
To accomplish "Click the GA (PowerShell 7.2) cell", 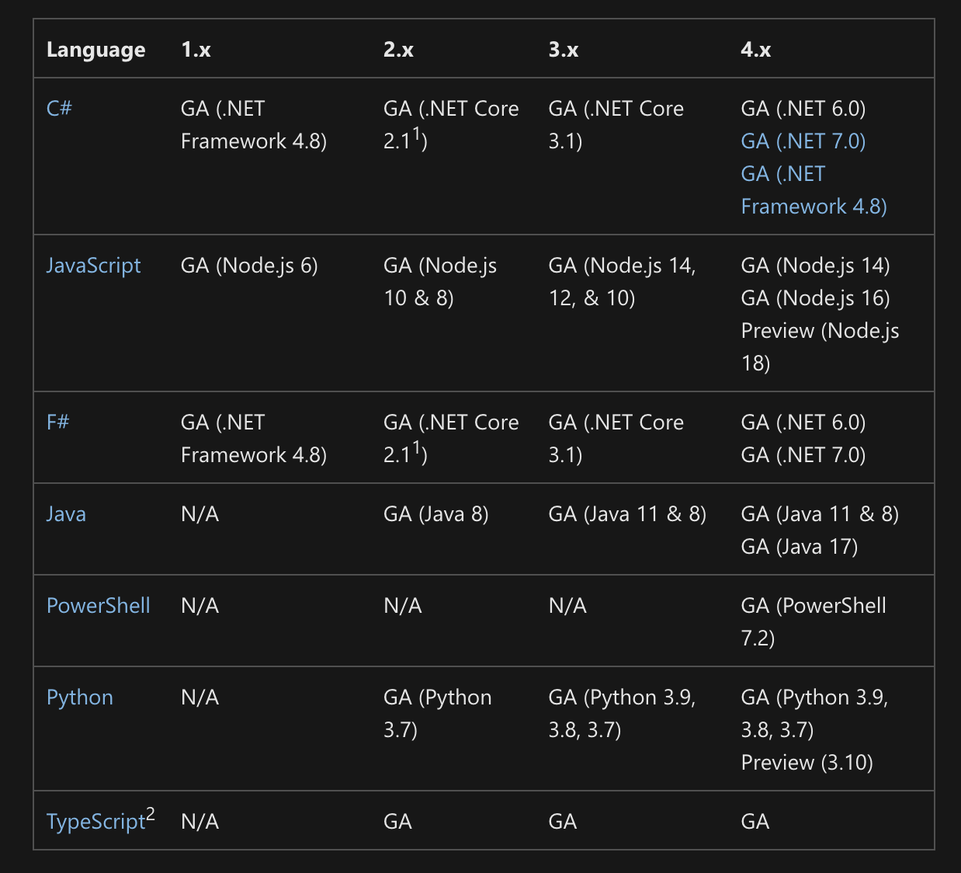I will (x=814, y=622).
